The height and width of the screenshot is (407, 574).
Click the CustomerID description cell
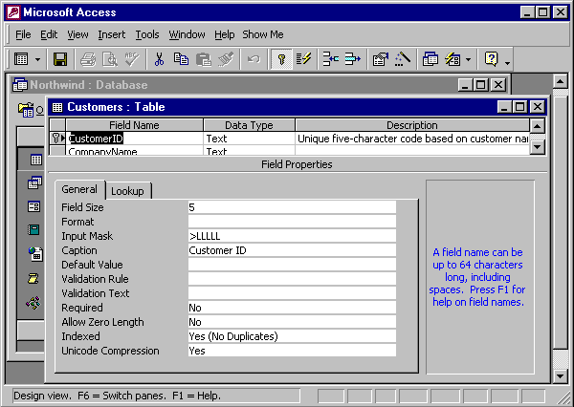click(411, 139)
